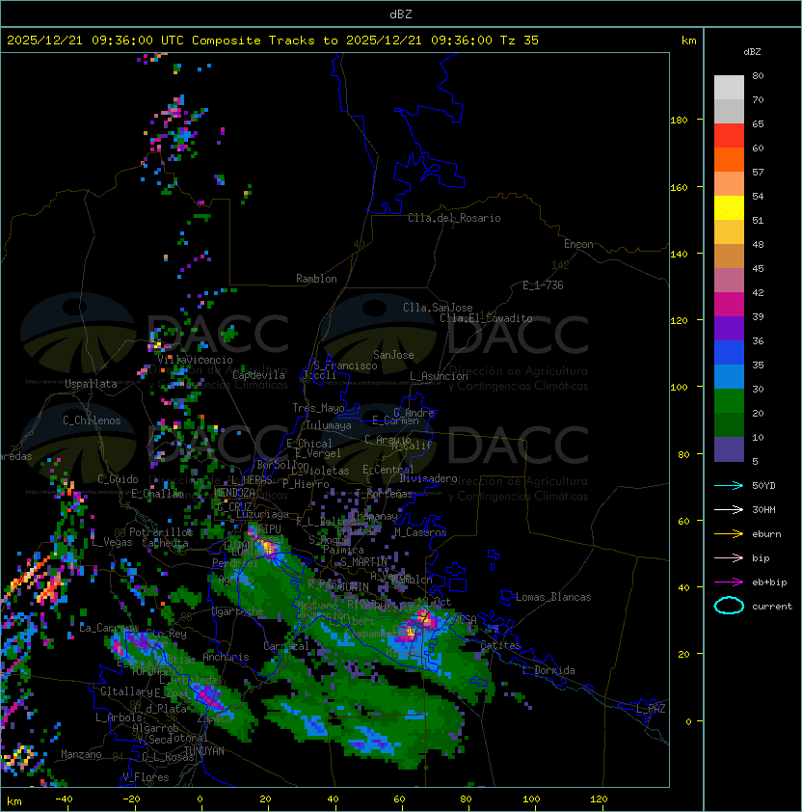802x812 pixels.
Task: Click the 'Gltallary' map label
Action: pyautogui.click(x=126, y=691)
